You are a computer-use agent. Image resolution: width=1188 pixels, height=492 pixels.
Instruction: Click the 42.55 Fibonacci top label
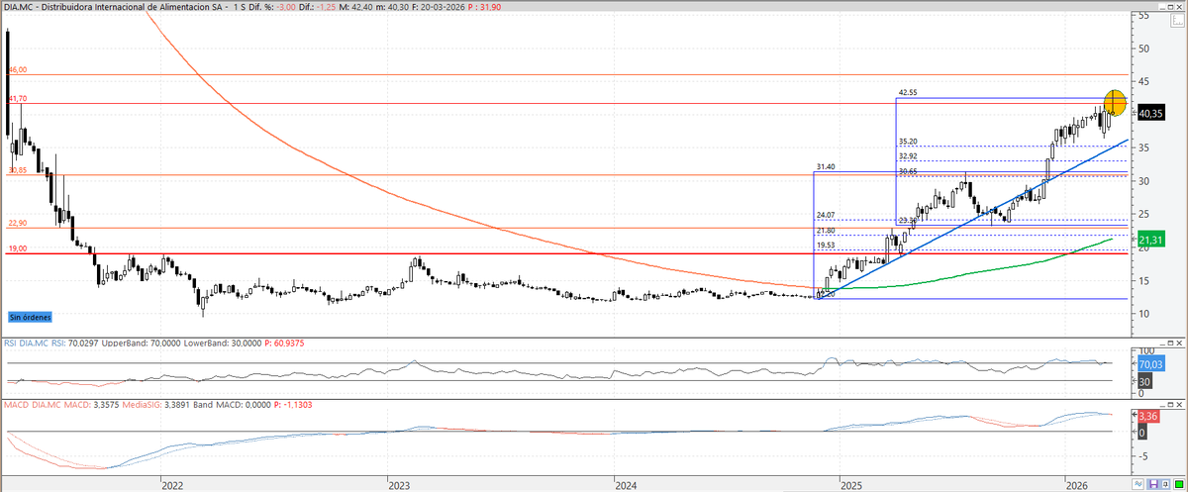[x=908, y=92]
